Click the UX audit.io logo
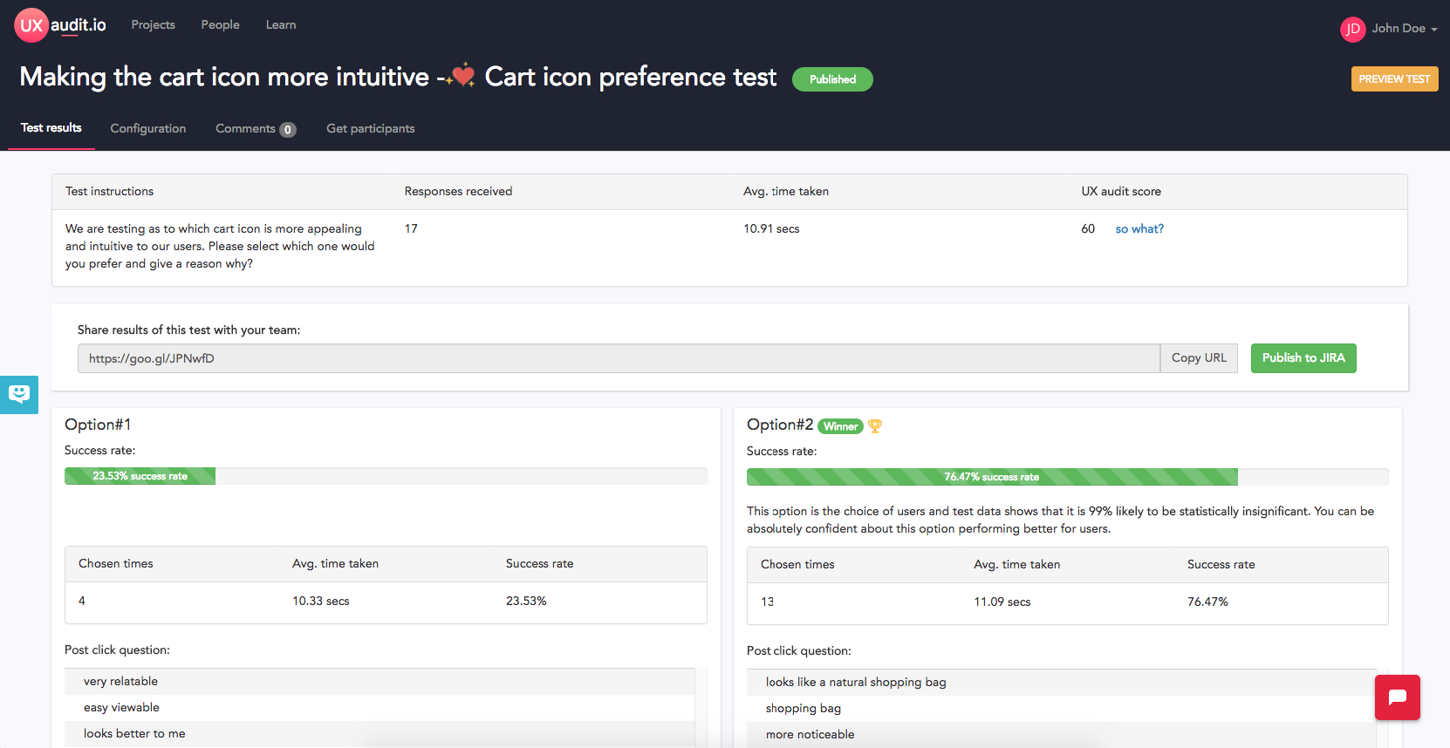The image size is (1450, 748). [x=60, y=25]
